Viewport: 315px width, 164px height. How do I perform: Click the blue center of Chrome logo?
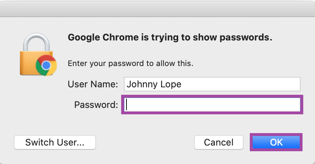[x=46, y=65]
